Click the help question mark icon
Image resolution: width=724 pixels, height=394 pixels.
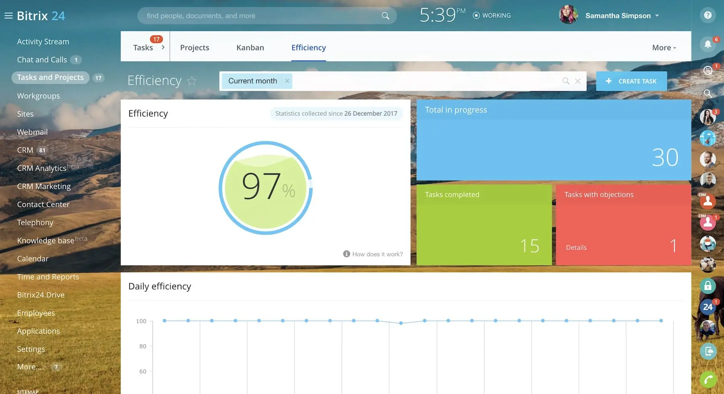708,15
